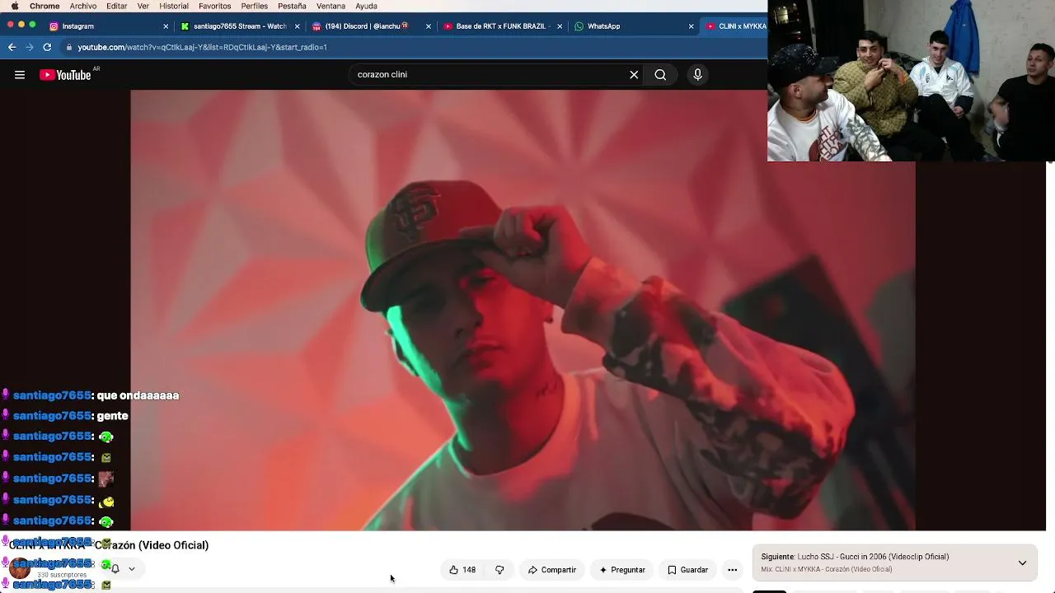This screenshot has width=1055, height=593.
Task: Open the three-dots more actions menu
Action: tap(732, 570)
